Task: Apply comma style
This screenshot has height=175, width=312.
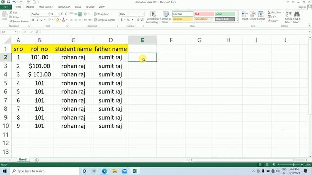Action: point(132,20)
